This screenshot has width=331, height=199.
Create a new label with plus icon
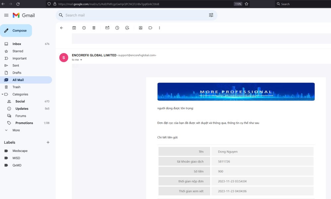[x=48, y=142]
